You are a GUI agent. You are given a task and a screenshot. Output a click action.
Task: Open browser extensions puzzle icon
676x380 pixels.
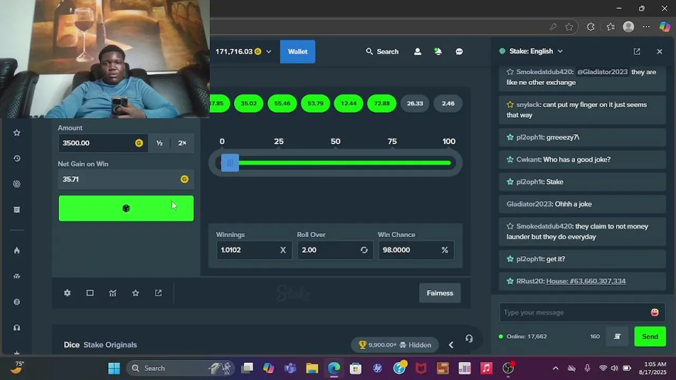coord(590,26)
